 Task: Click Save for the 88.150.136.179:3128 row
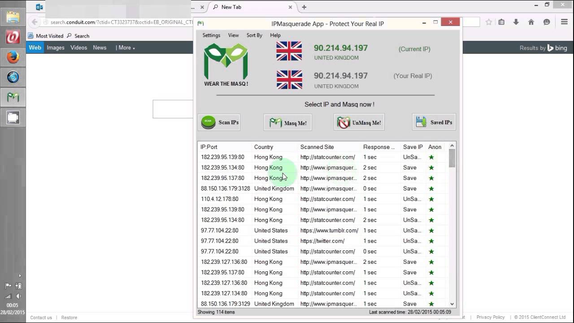point(410,188)
